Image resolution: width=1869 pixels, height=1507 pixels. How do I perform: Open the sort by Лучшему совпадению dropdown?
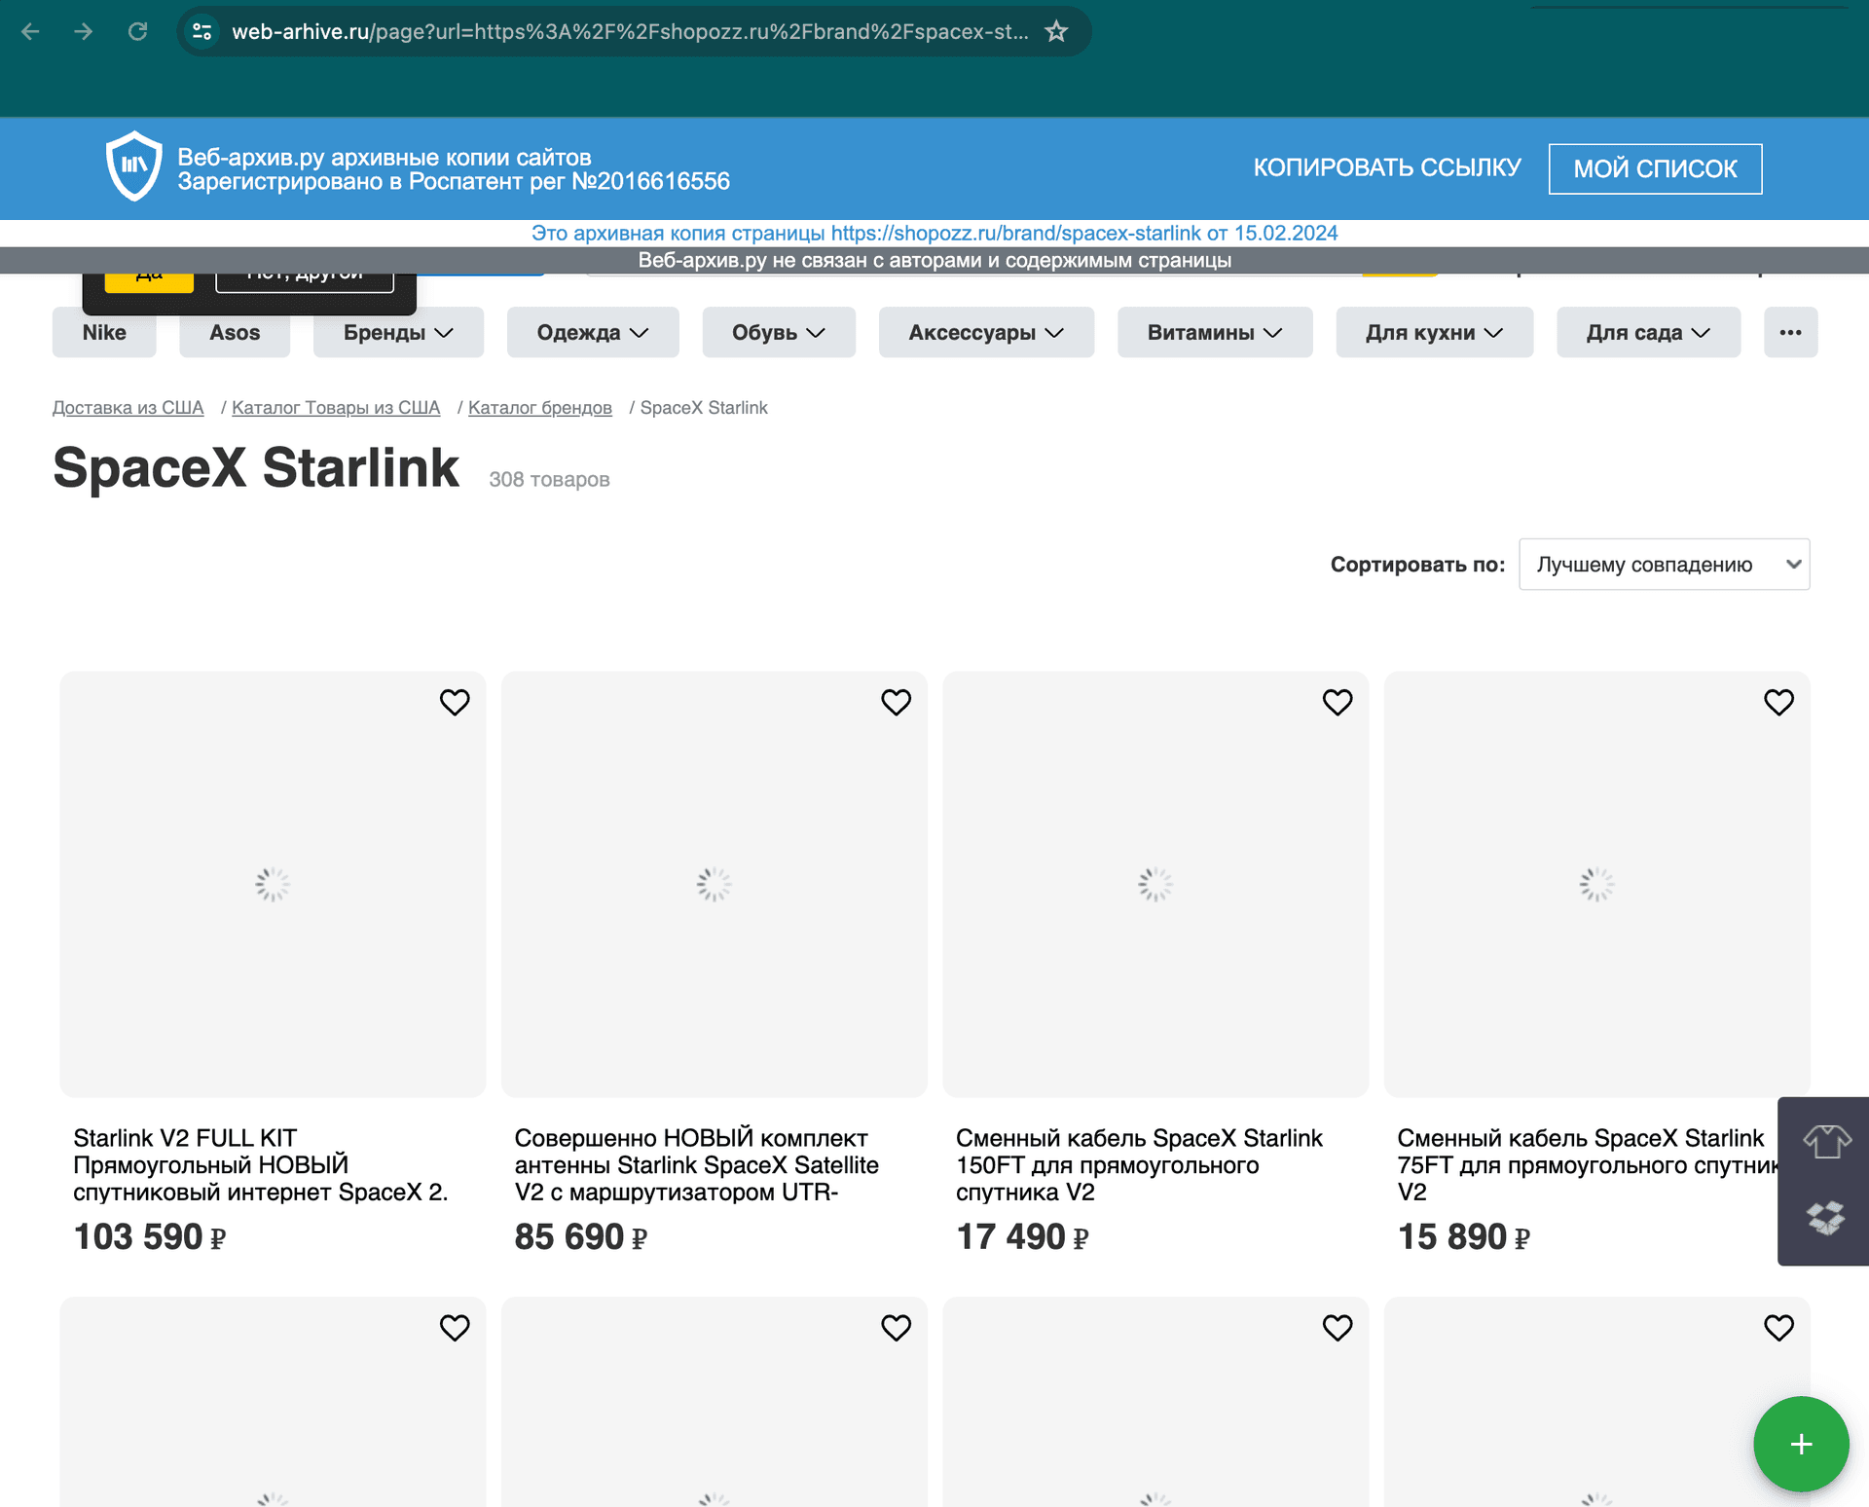point(1663,565)
